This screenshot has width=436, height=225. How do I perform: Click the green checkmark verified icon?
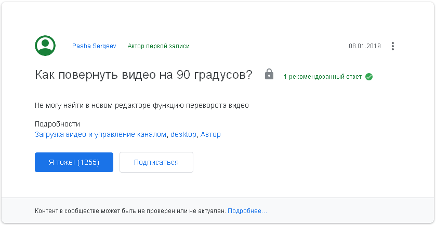[369, 77]
